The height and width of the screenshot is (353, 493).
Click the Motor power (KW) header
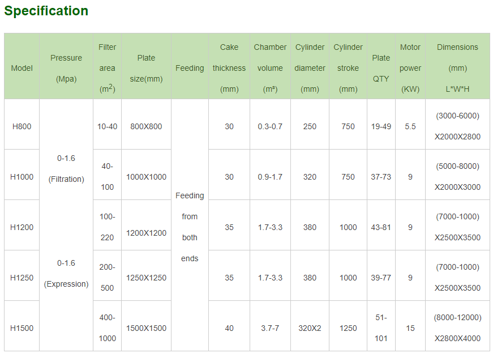[410, 68]
